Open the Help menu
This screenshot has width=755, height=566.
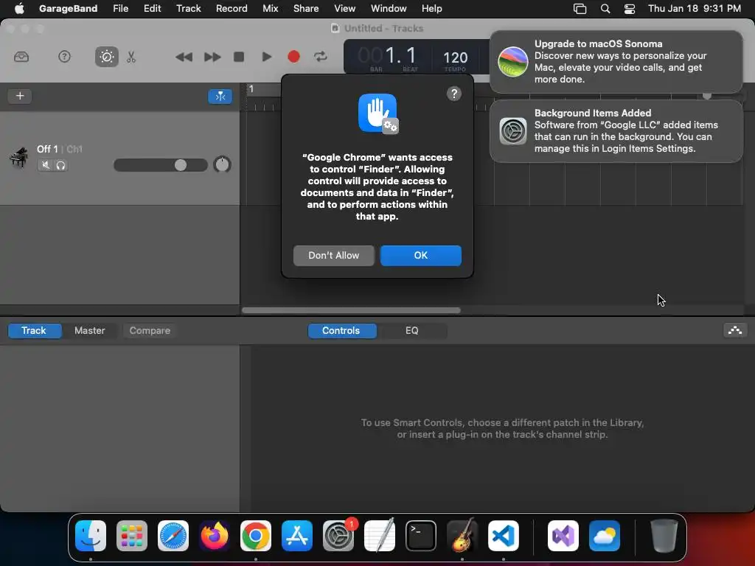coord(431,8)
